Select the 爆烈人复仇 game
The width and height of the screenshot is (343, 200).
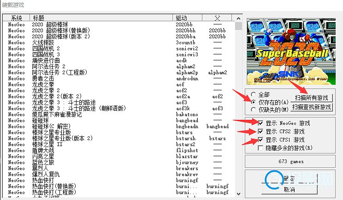118,174
